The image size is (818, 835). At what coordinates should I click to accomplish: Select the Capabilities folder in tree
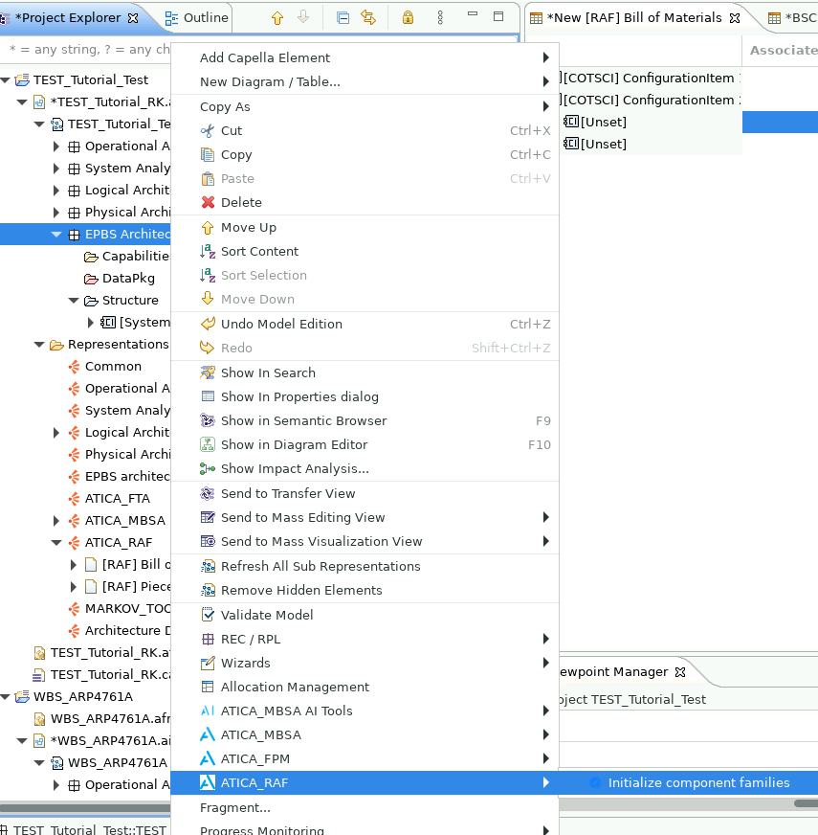(127, 256)
